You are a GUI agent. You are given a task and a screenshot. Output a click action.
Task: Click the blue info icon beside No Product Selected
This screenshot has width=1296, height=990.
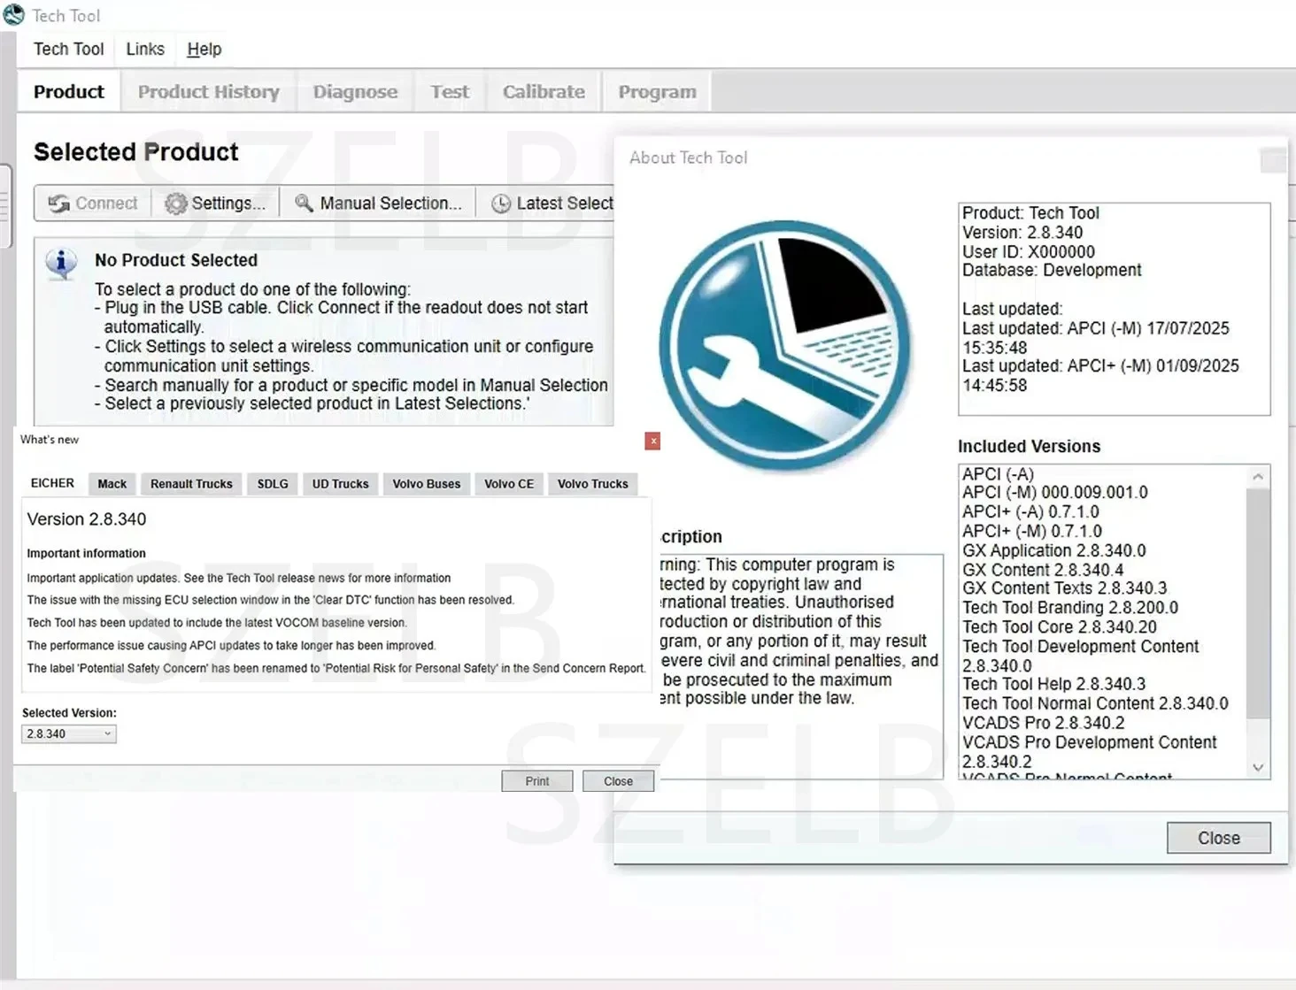(x=61, y=263)
